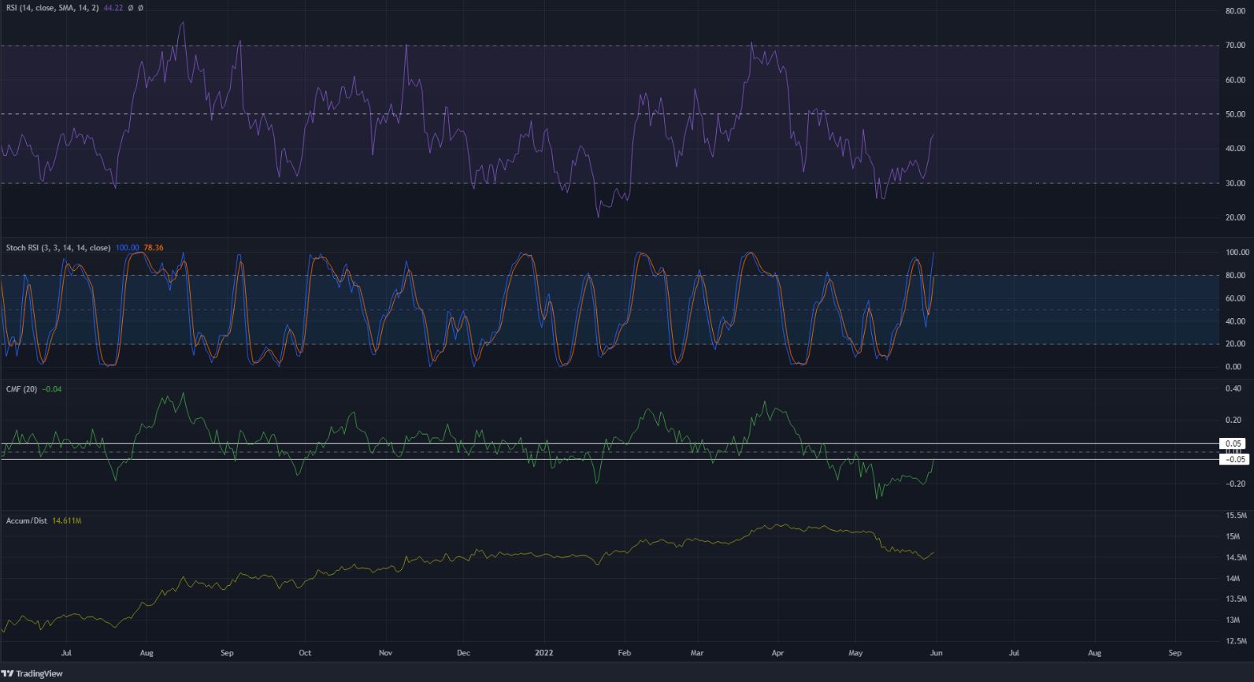Click the TradingView logo

[32, 673]
